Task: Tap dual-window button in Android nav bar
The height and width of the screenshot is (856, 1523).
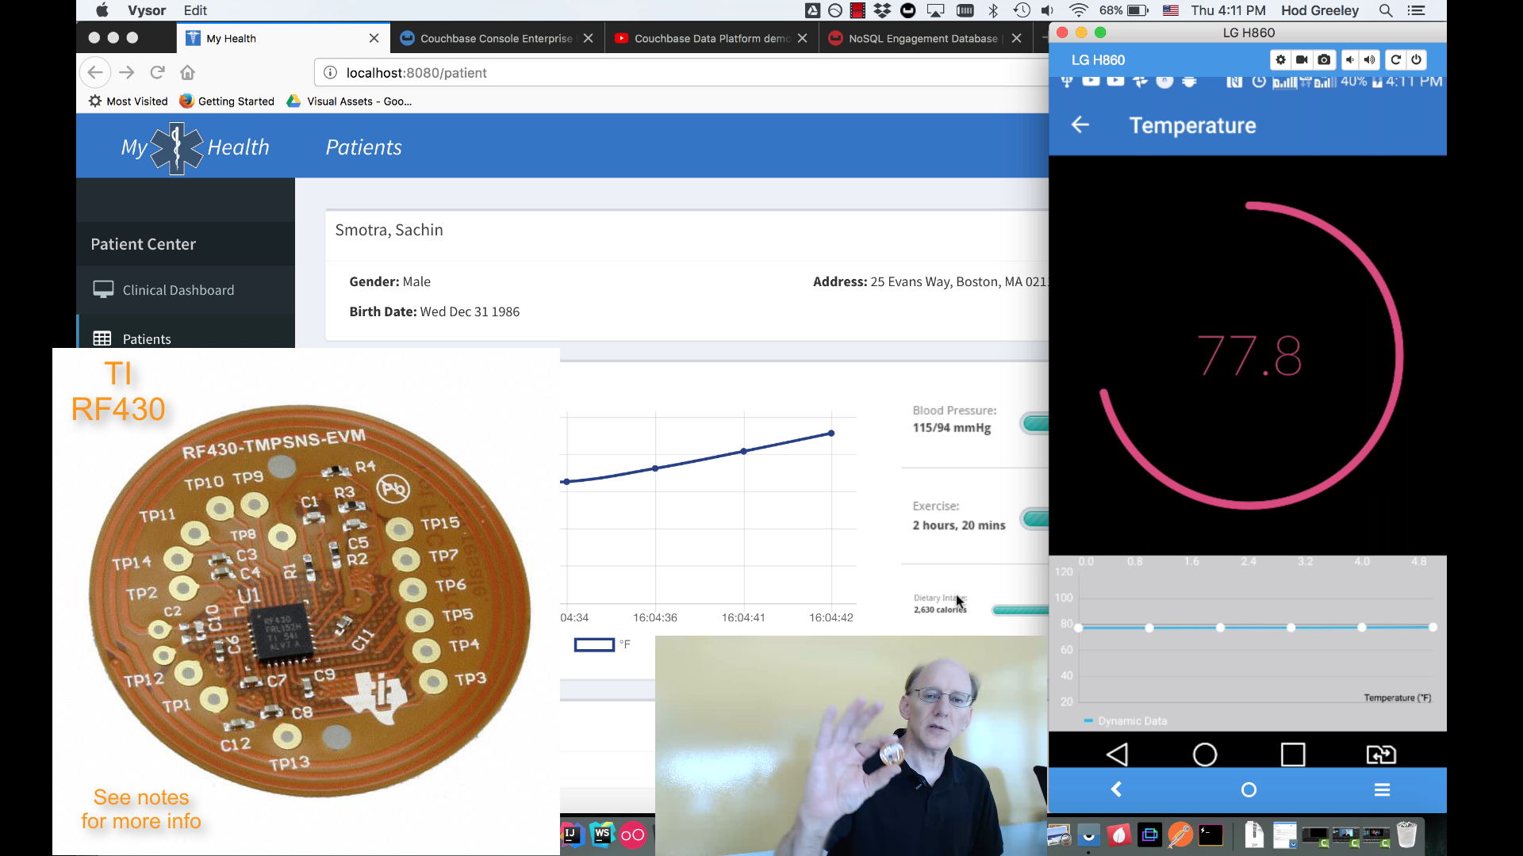Action: click(x=1381, y=754)
